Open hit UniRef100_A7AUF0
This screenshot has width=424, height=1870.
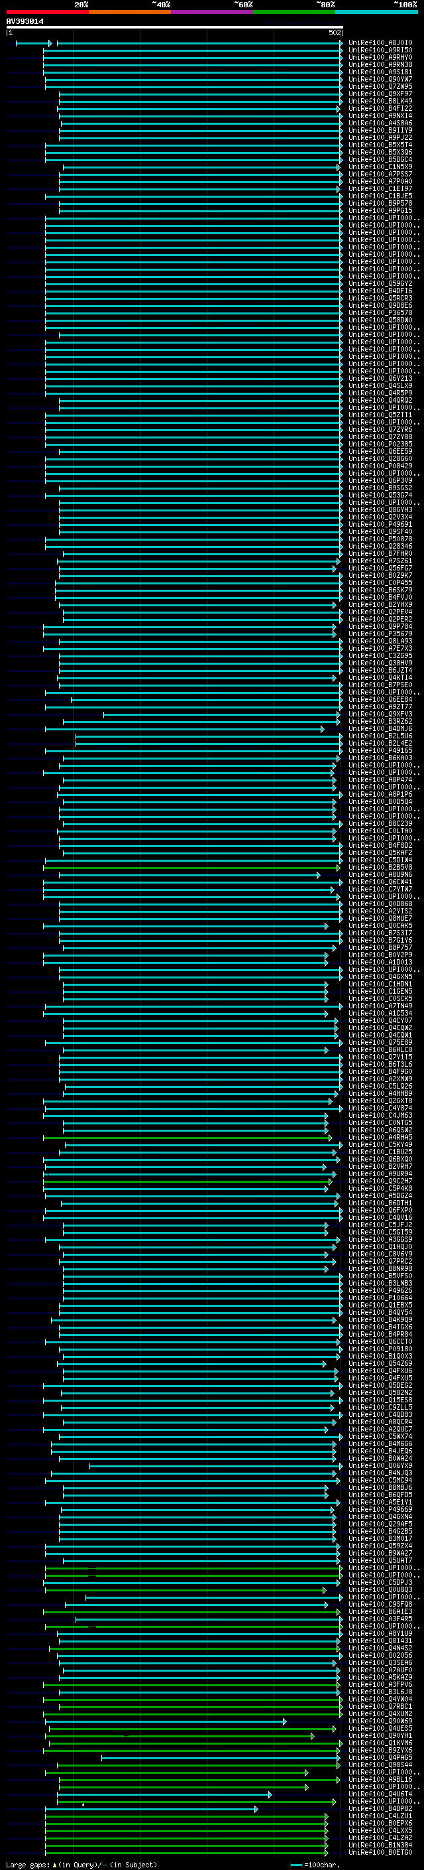[380, 1670]
